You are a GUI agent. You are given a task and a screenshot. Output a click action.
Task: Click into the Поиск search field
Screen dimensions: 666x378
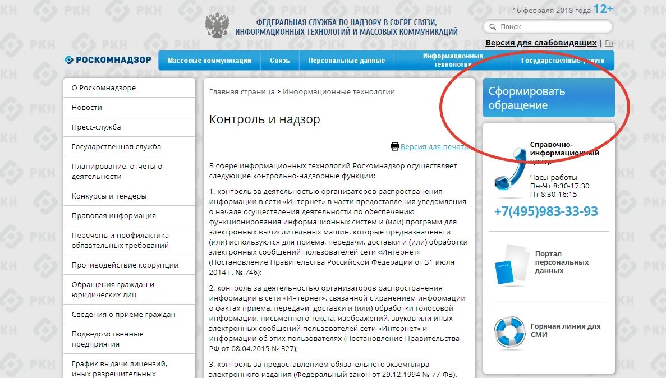[x=548, y=27]
